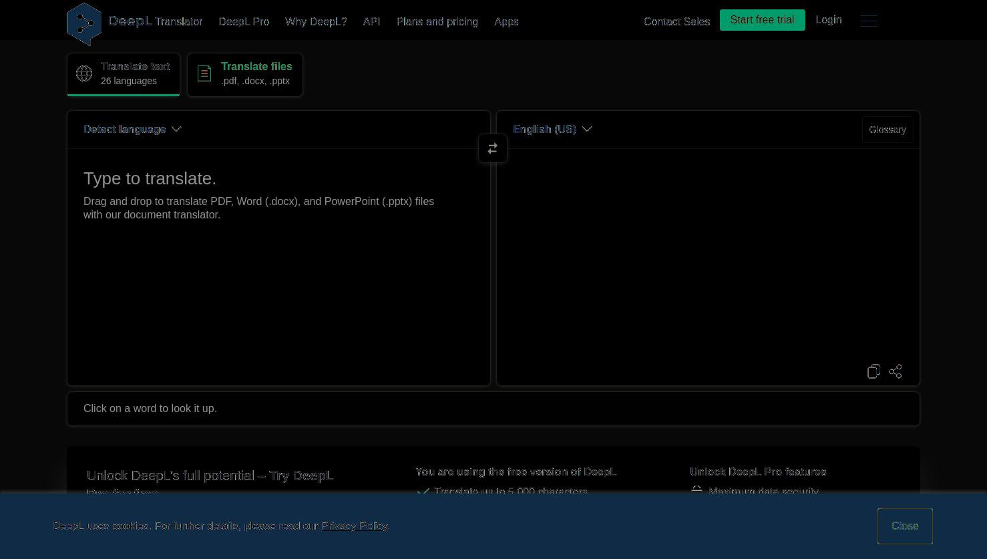Click the Contact Sales link
987x559 pixels.
pos(676,21)
